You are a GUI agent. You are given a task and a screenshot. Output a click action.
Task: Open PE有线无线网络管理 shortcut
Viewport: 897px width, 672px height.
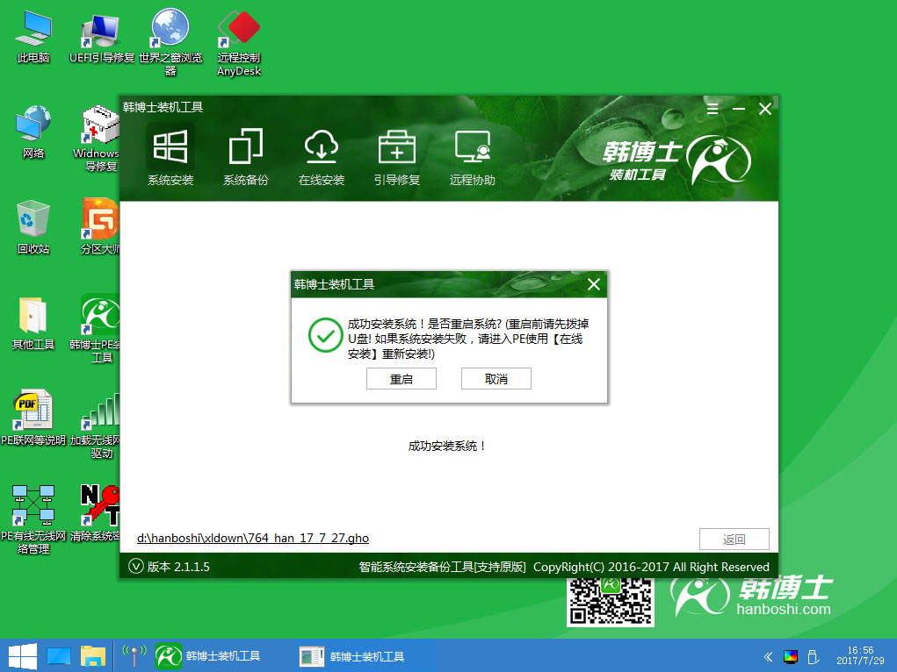(x=33, y=520)
